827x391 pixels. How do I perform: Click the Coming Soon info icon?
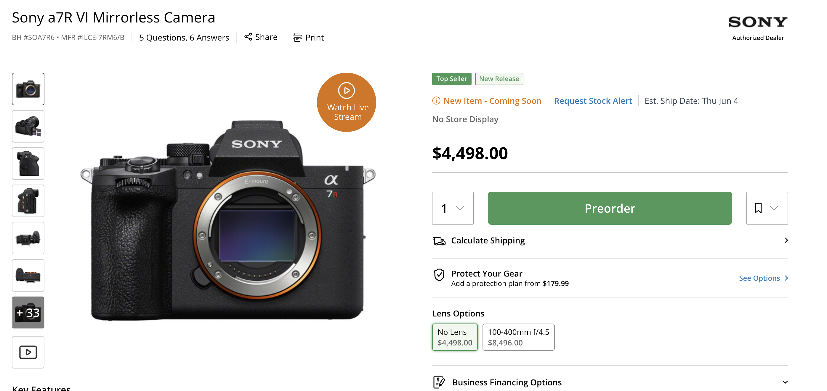click(x=436, y=101)
